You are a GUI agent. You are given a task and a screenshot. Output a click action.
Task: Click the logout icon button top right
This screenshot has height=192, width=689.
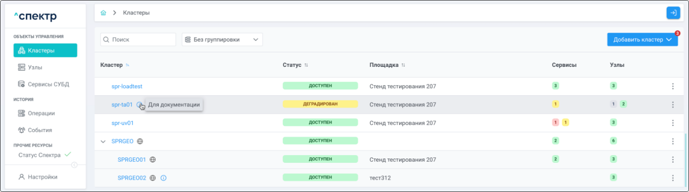[673, 13]
